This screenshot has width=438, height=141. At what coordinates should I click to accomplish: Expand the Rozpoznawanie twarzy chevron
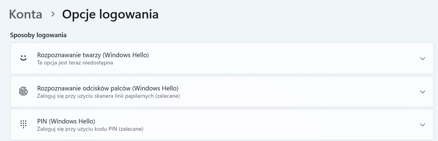pyautogui.click(x=422, y=58)
